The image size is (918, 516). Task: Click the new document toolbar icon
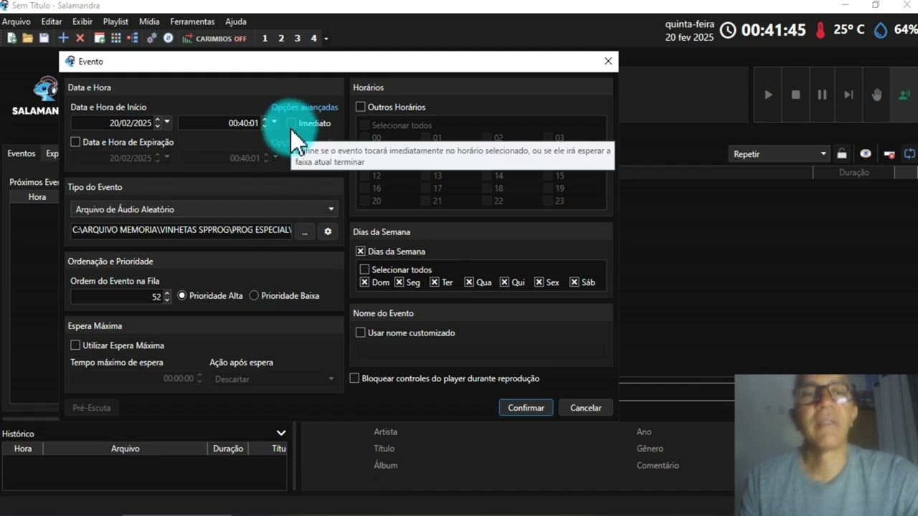pyautogui.click(x=11, y=38)
